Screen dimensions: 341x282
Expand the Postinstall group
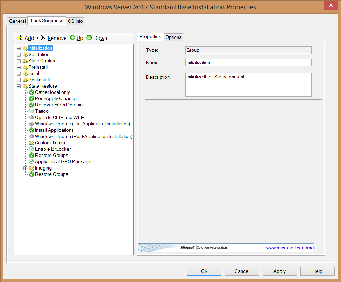(19, 80)
